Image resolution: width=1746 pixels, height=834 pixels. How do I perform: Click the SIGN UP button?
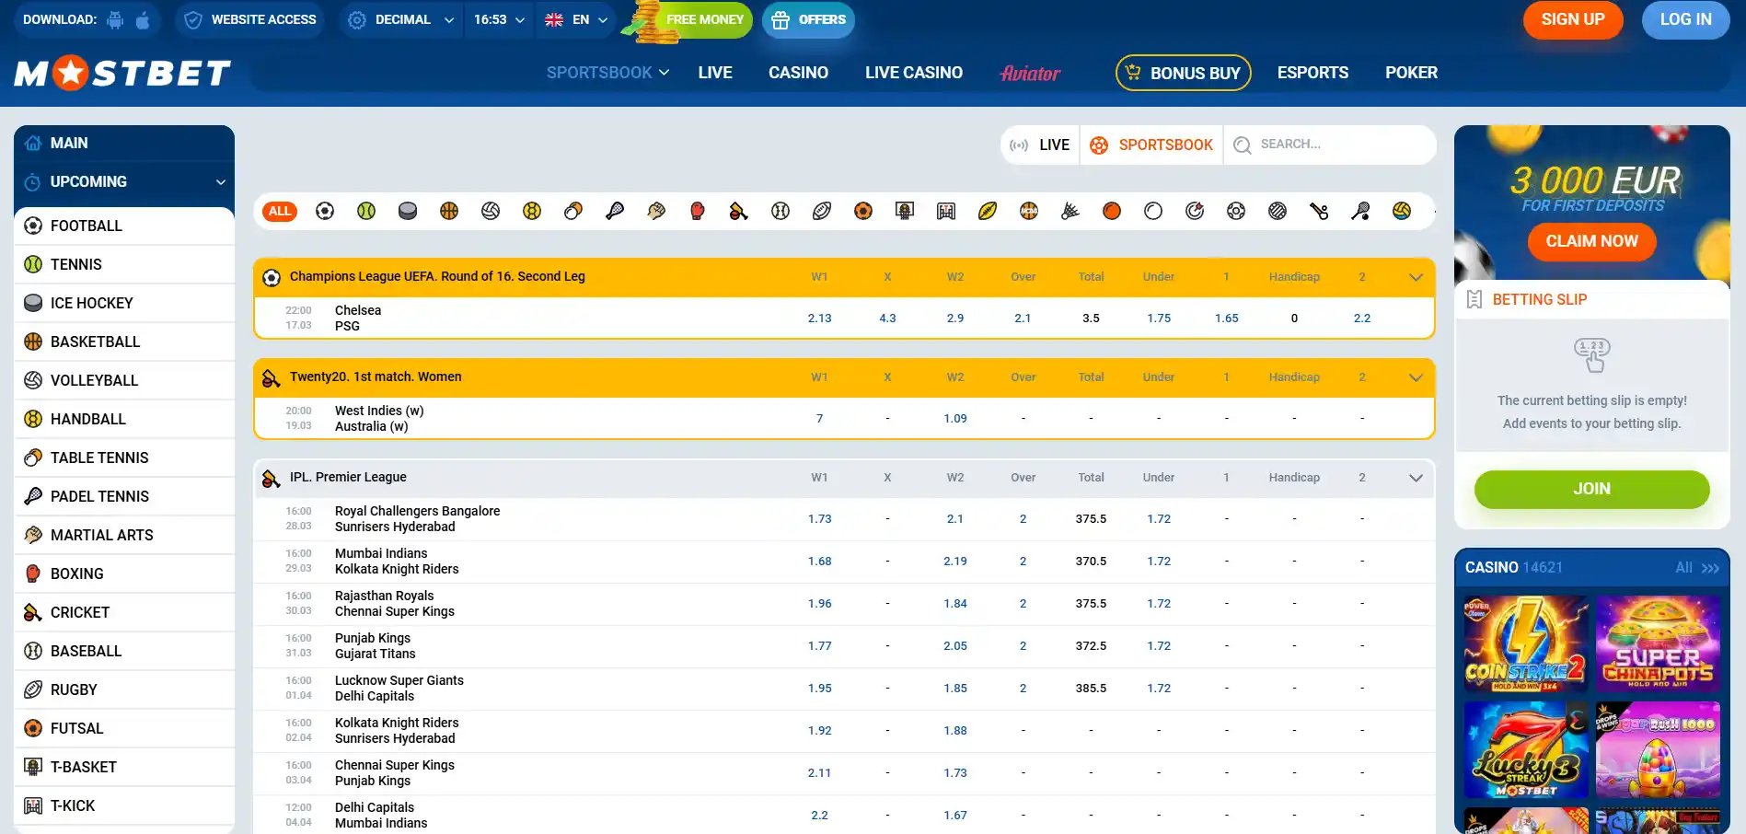pos(1573,19)
